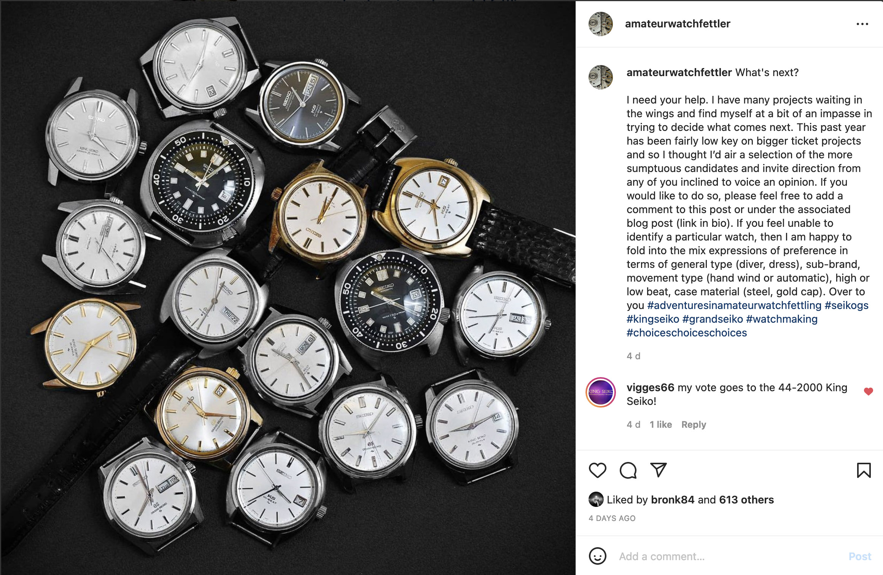Reply to vigges66's comment
Screen dimensions: 883x575
694,425
